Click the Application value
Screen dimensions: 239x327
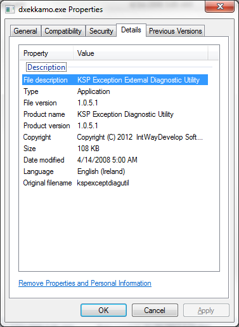click(94, 91)
